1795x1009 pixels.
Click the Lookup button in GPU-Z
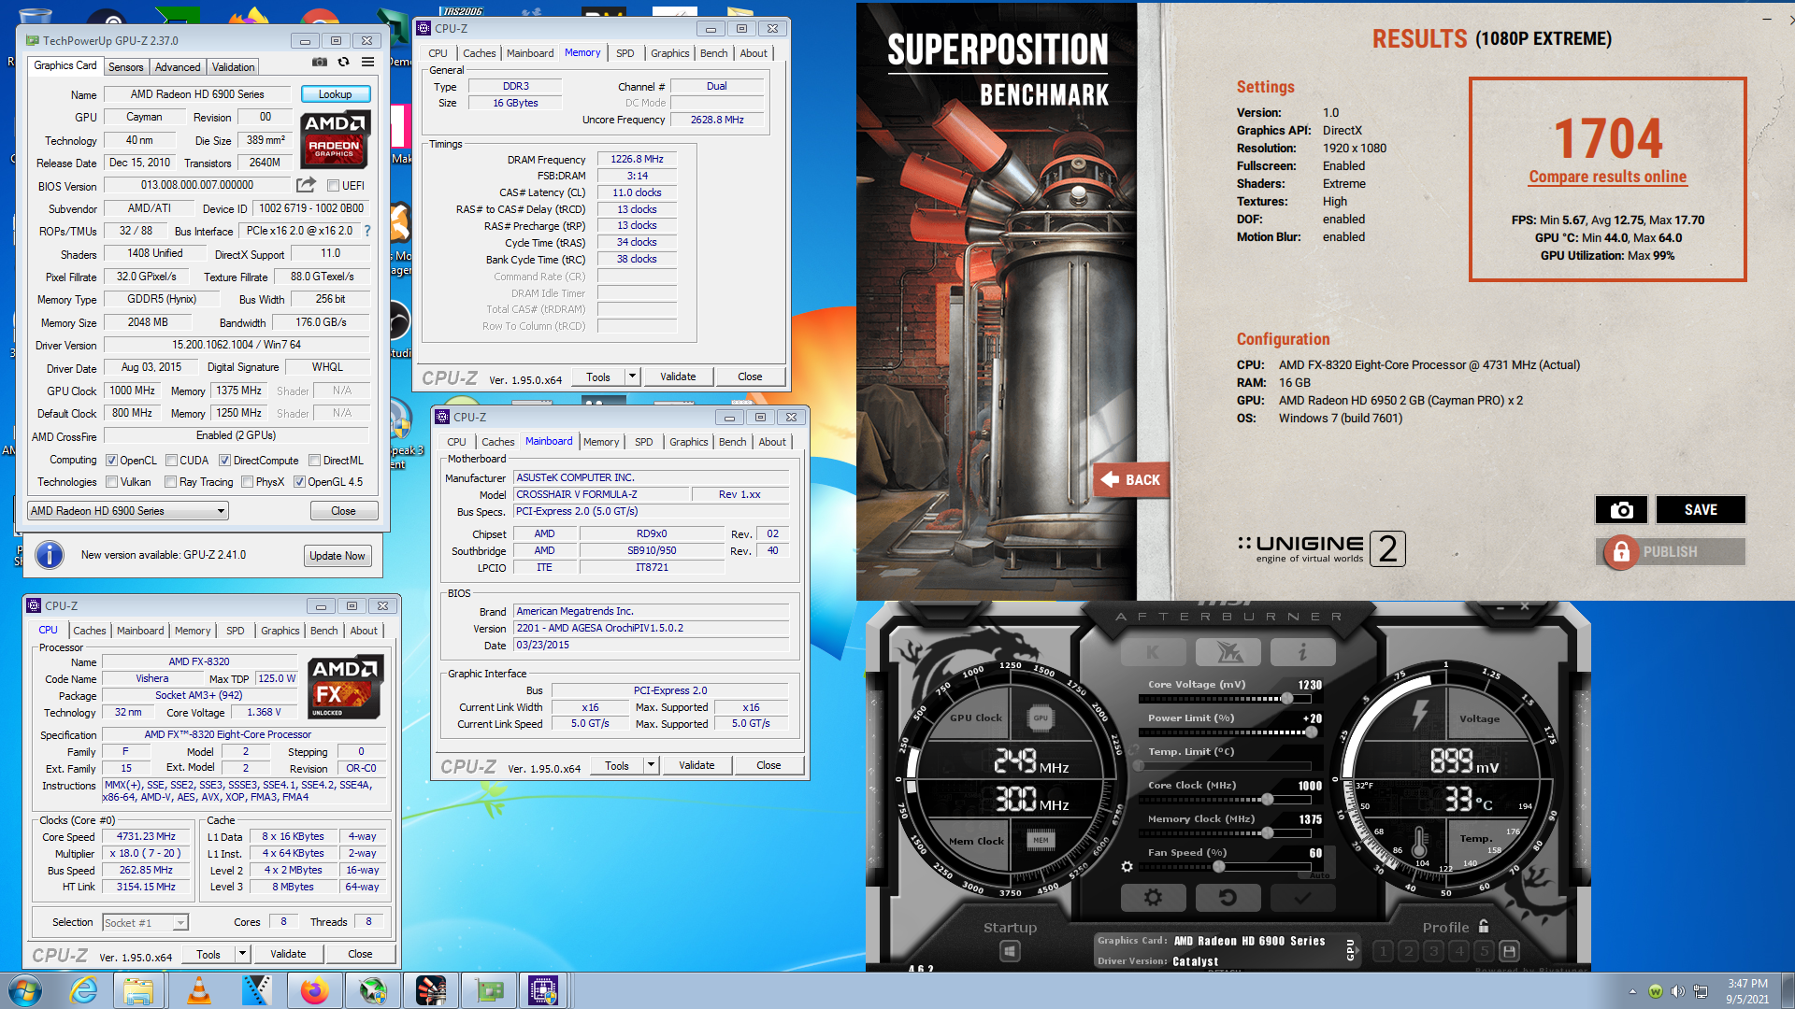click(336, 94)
